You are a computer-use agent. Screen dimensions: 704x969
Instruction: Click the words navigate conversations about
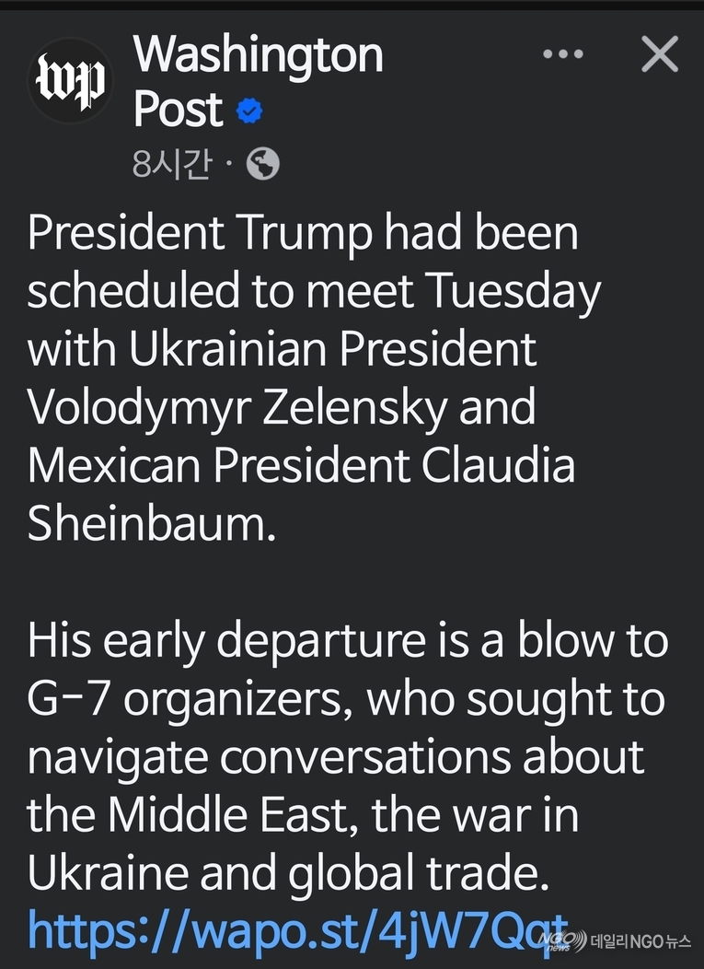point(336,759)
